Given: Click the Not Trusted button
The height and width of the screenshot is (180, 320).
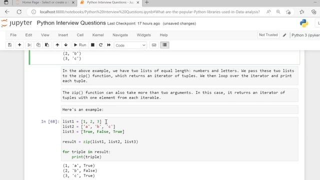Looking at the screenshot, I should click(268, 35).
